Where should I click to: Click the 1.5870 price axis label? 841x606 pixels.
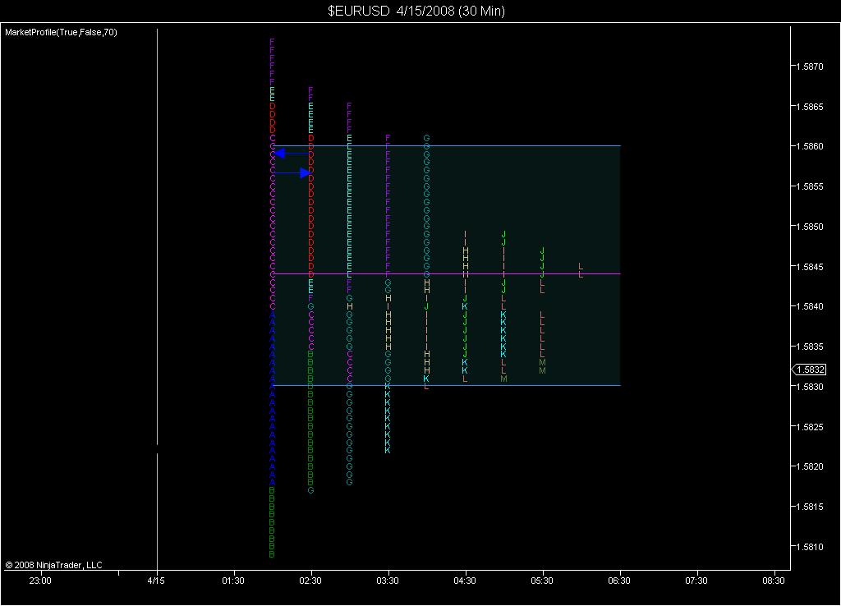coord(810,67)
